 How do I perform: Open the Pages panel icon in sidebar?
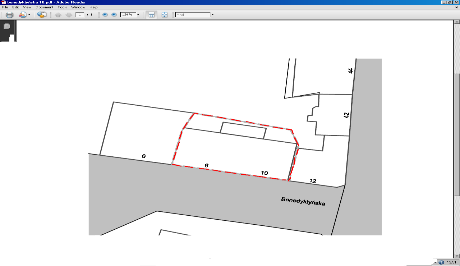(x=6, y=26)
